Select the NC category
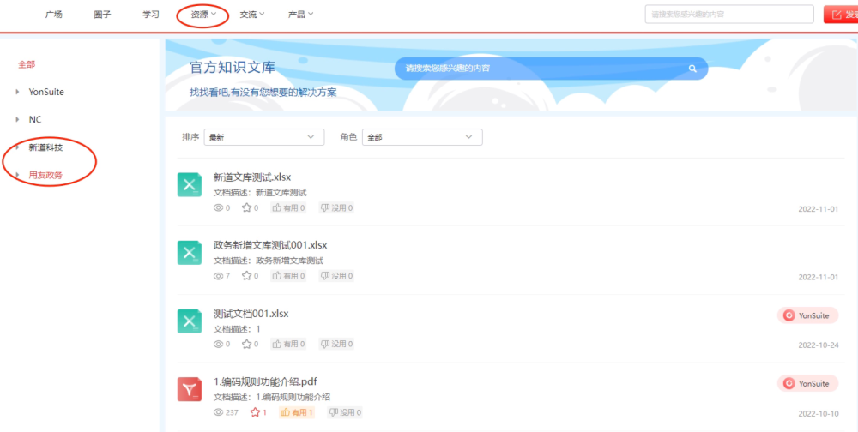The width and height of the screenshot is (858, 432). [35, 119]
